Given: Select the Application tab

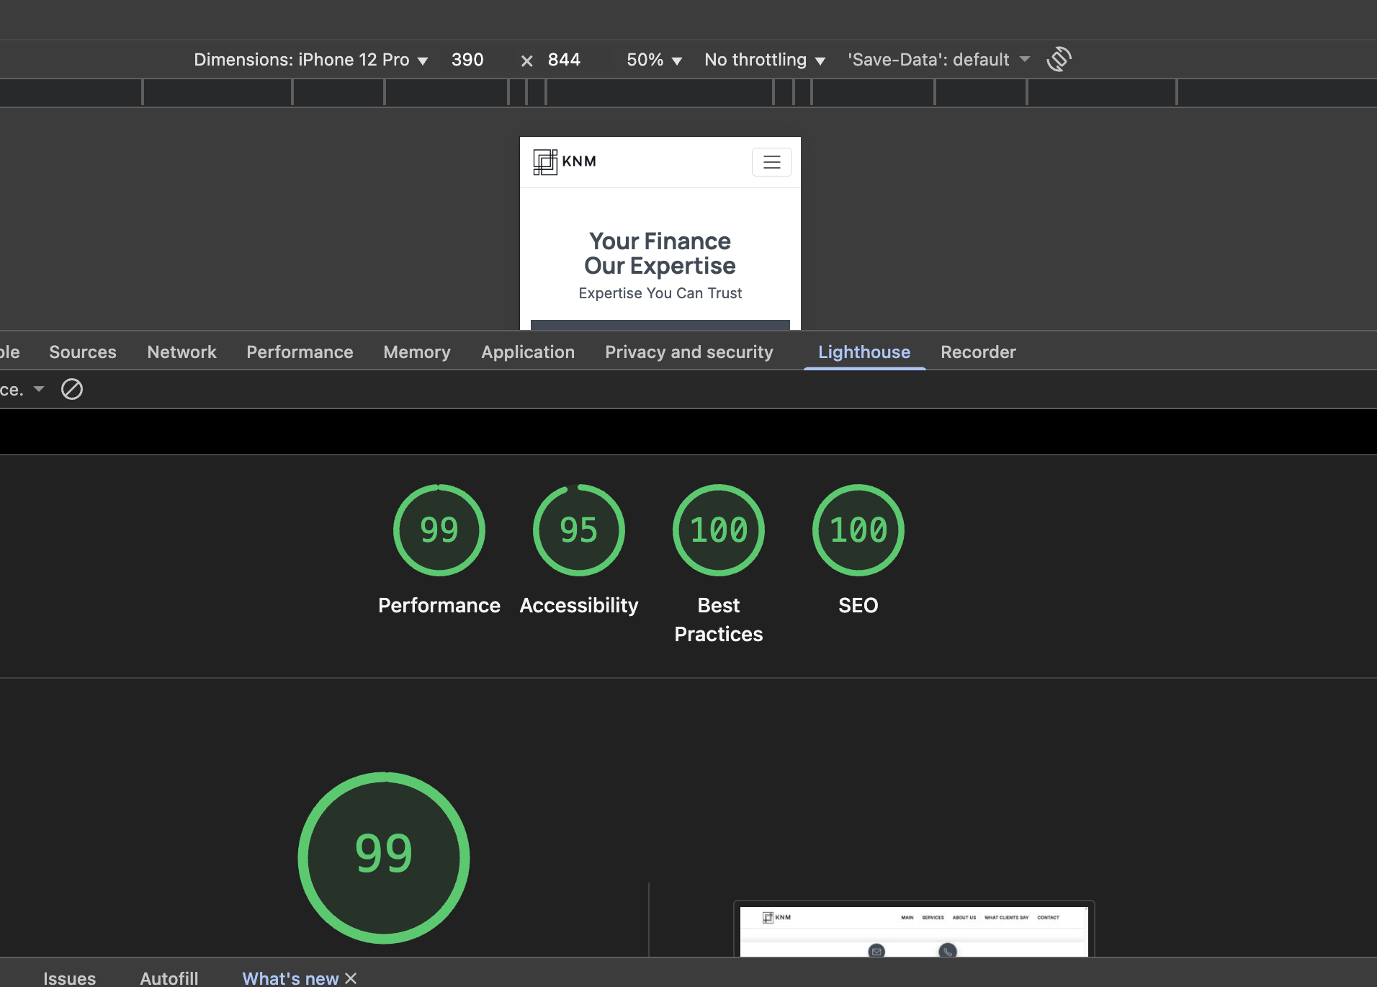Looking at the screenshot, I should [527, 352].
